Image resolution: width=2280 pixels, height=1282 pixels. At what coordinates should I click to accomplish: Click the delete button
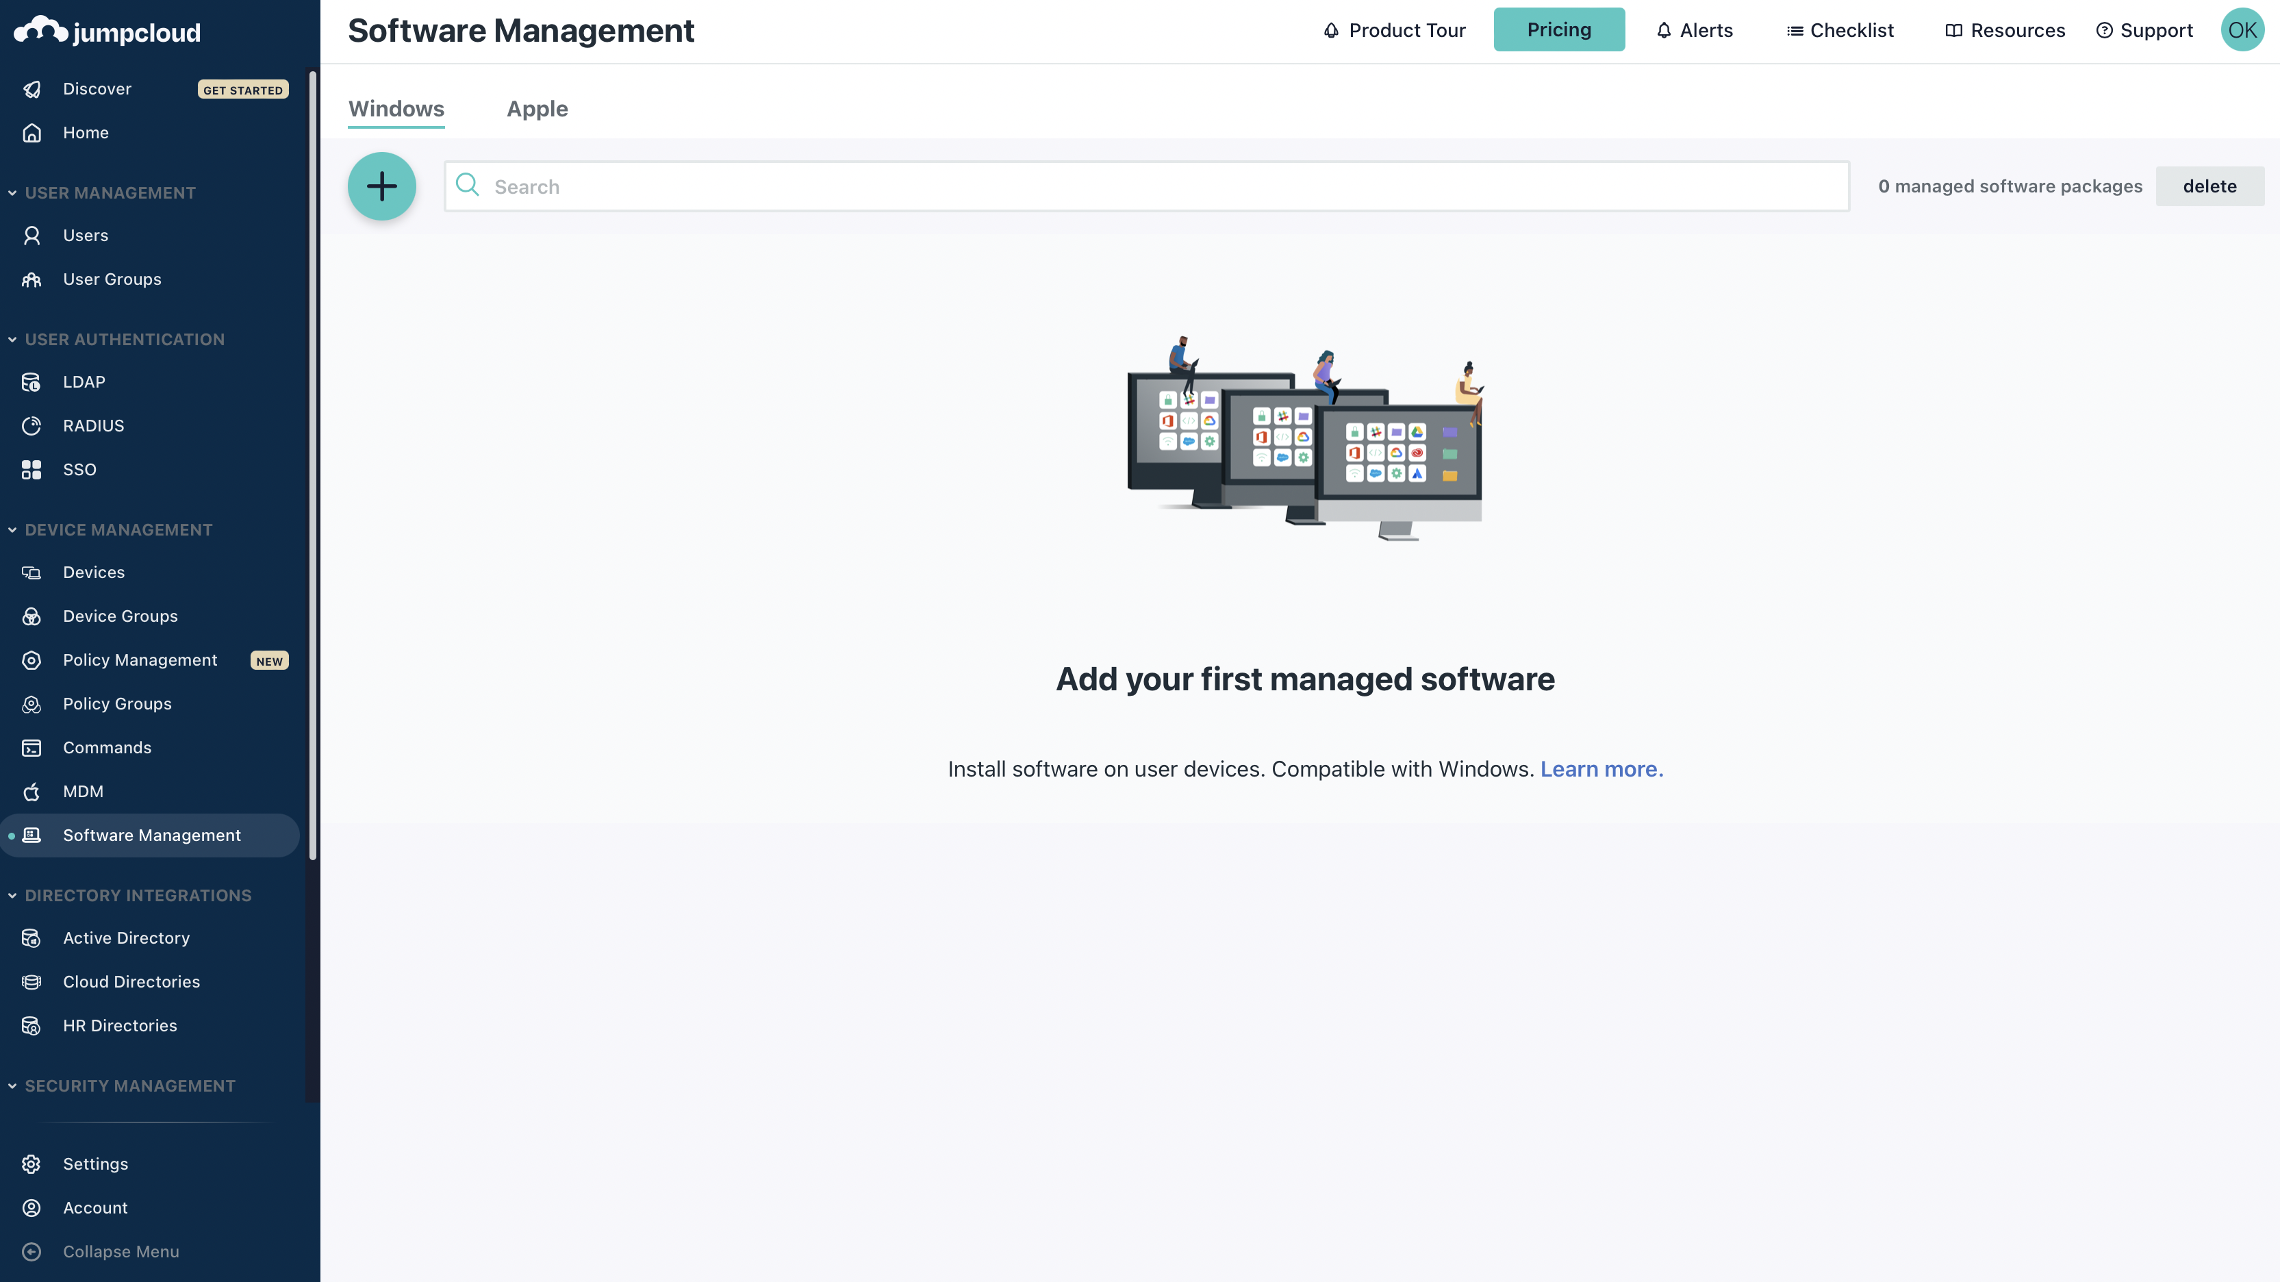coord(2208,186)
